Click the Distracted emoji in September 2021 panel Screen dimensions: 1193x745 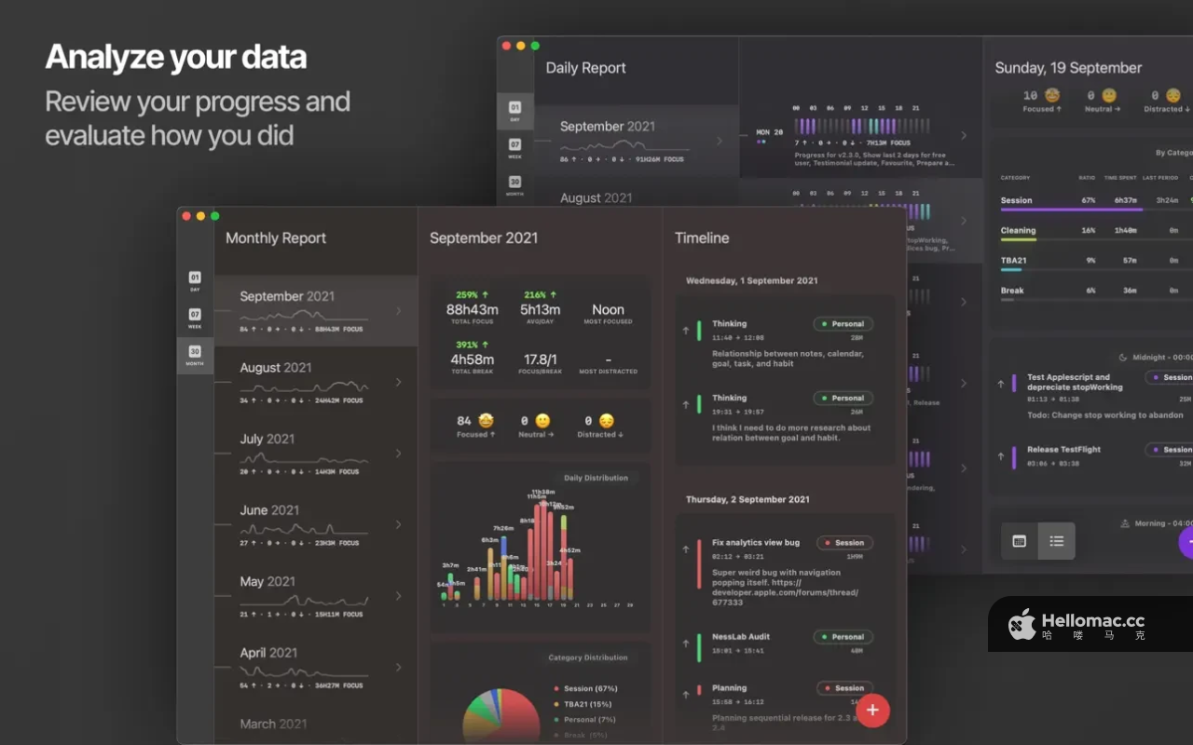(607, 421)
